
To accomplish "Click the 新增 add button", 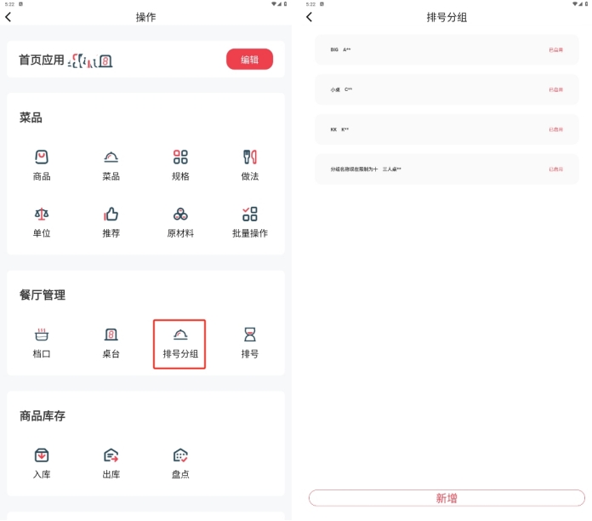I will click(447, 498).
